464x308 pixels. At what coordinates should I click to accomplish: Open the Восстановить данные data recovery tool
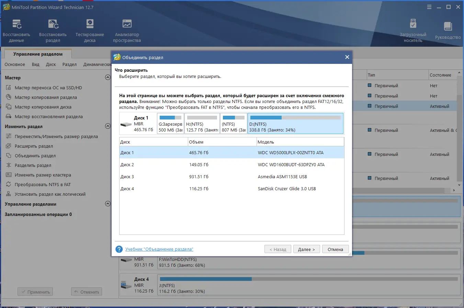[16, 31]
